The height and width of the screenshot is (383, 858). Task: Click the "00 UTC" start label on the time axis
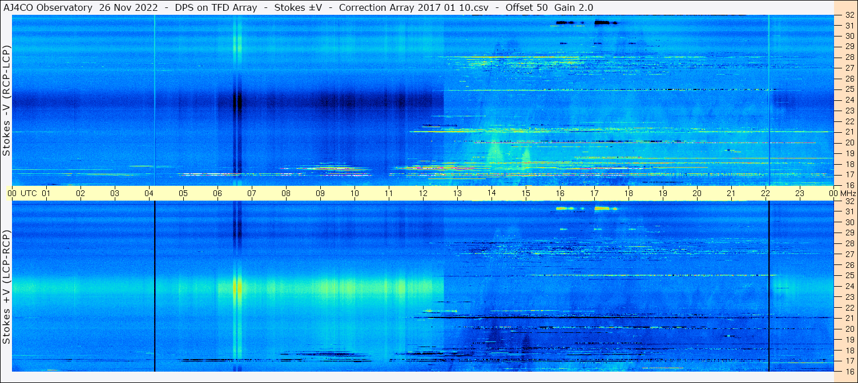22,193
